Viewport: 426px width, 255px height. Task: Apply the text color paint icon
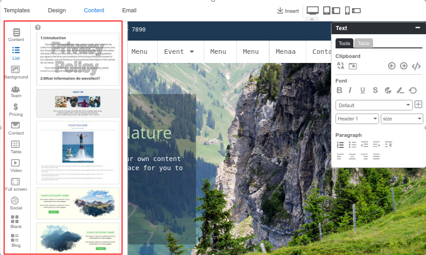click(388, 90)
